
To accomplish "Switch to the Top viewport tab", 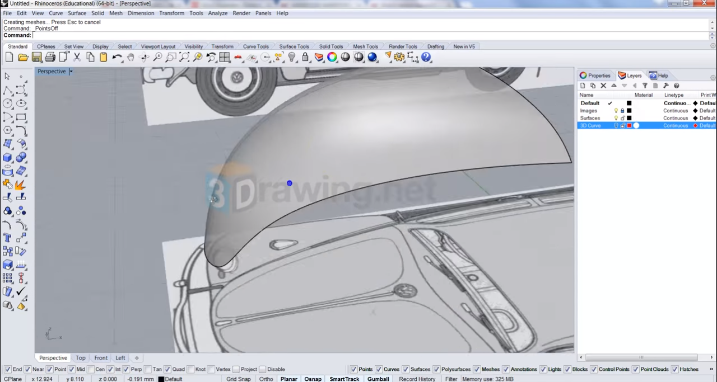I will click(81, 358).
